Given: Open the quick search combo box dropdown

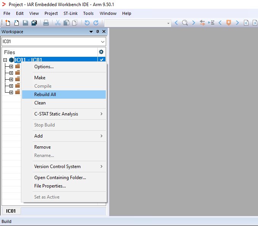Looking at the screenshot, I should pyautogui.click(x=168, y=23).
